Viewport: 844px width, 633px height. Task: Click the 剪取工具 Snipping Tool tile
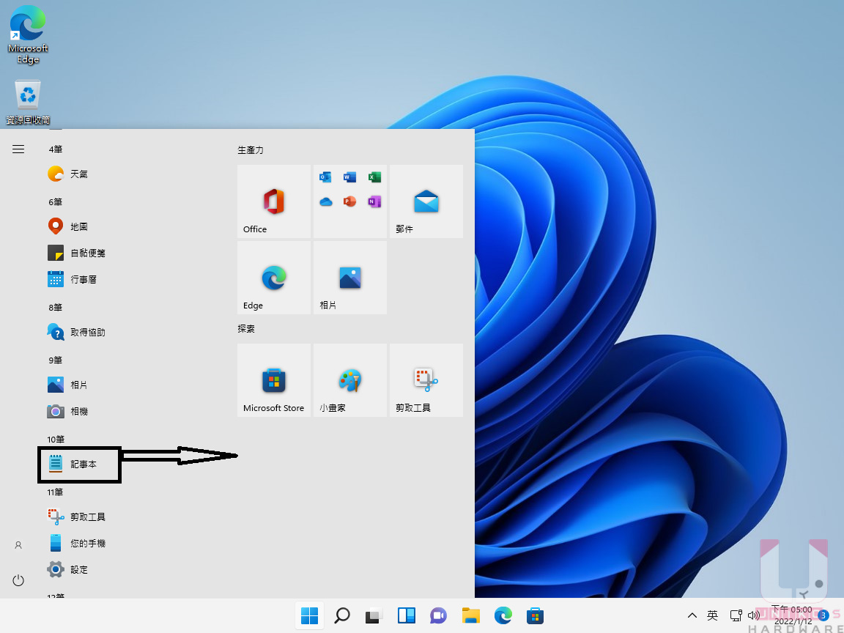426,380
